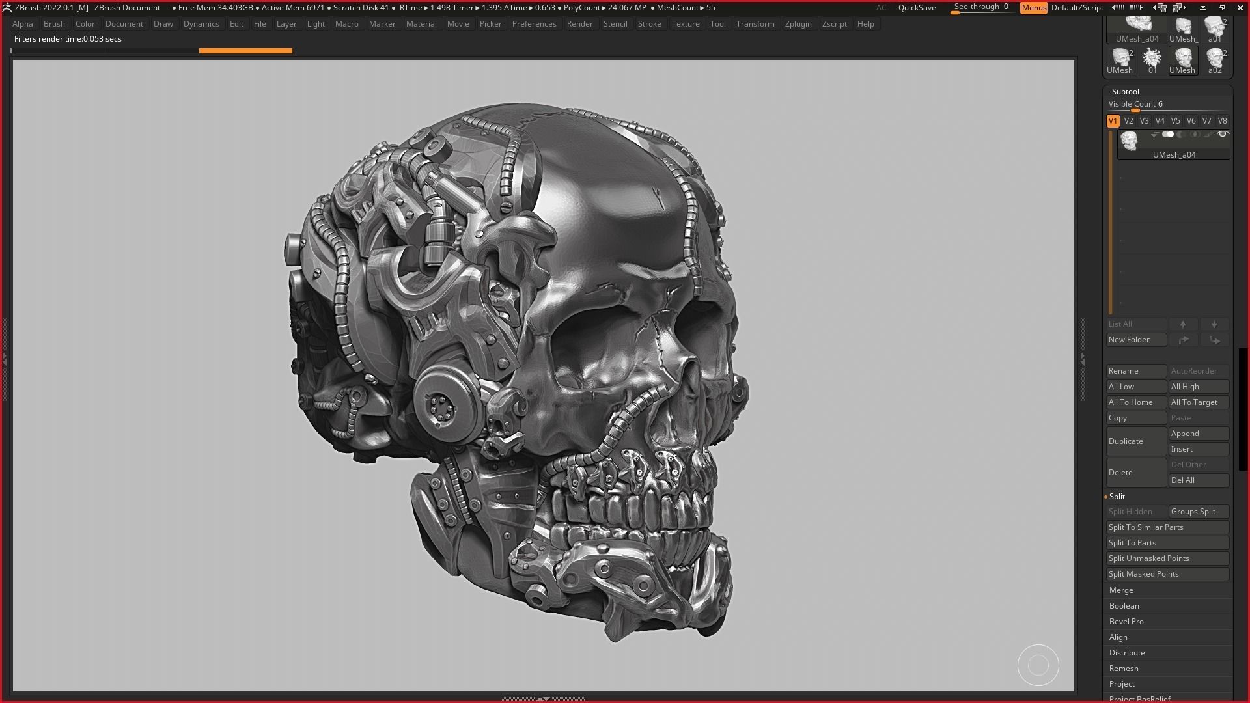This screenshot has height=703, width=1250.
Task: Select the a01 tool thumbnail
Action: tap(1215, 29)
